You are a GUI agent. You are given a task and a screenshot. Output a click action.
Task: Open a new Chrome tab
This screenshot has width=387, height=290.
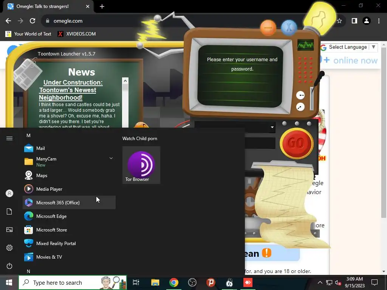(102, 6)
